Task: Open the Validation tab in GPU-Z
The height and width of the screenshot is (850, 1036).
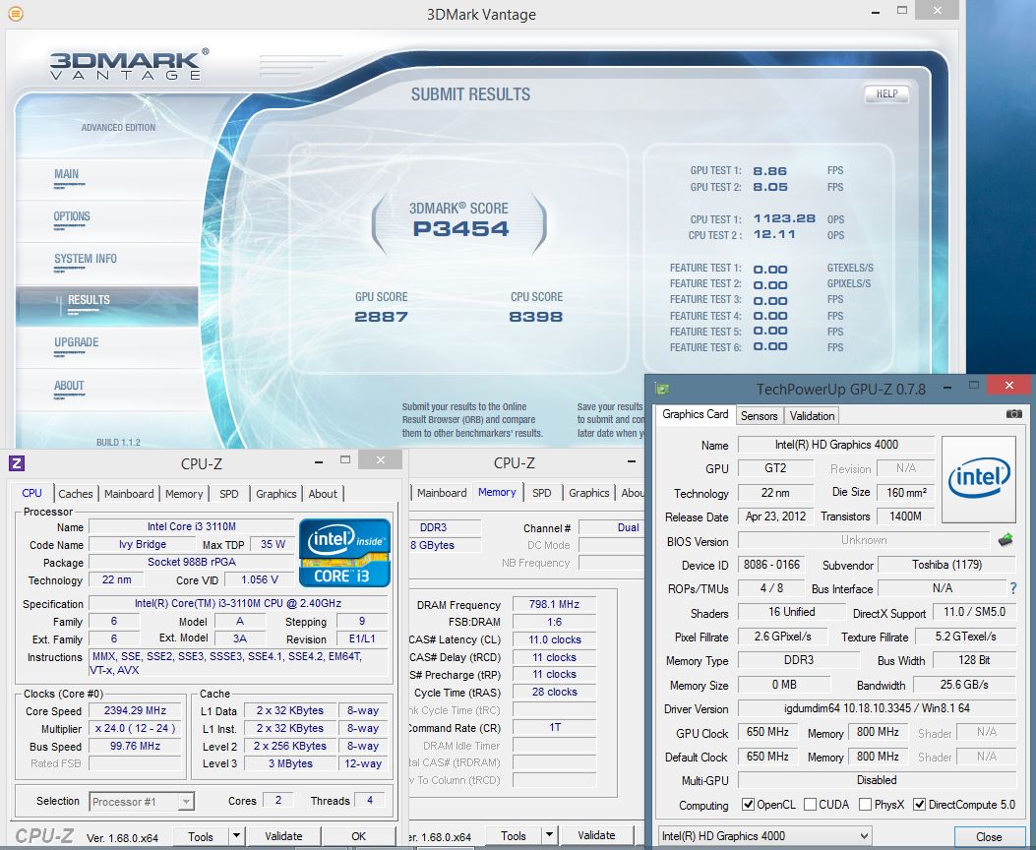Action: coord(812,415)
